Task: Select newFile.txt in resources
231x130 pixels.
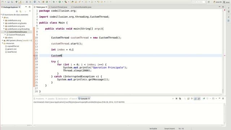Action: click(12, 52)
